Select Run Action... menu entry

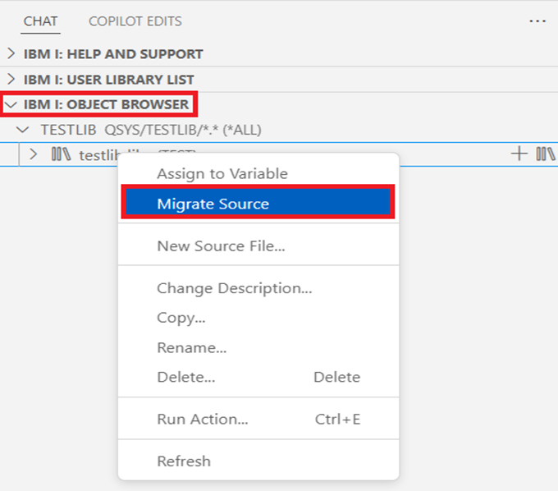point(202,419)
